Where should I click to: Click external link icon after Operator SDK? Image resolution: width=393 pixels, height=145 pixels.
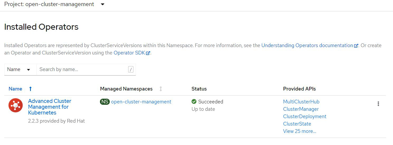tap(148, 53)
